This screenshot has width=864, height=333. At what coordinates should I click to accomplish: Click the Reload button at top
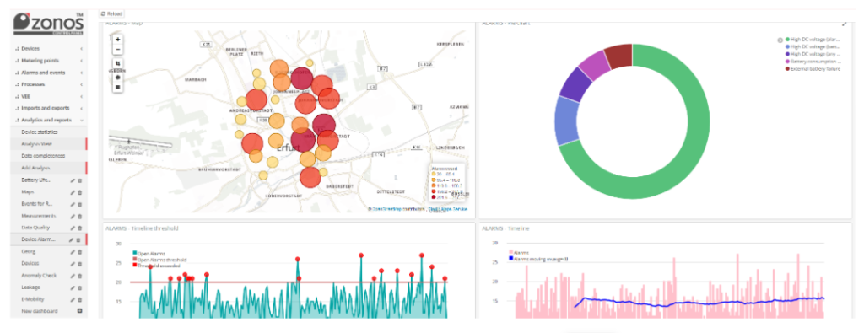(112, 13)
